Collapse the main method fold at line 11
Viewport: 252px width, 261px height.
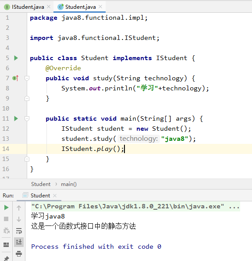27,118
